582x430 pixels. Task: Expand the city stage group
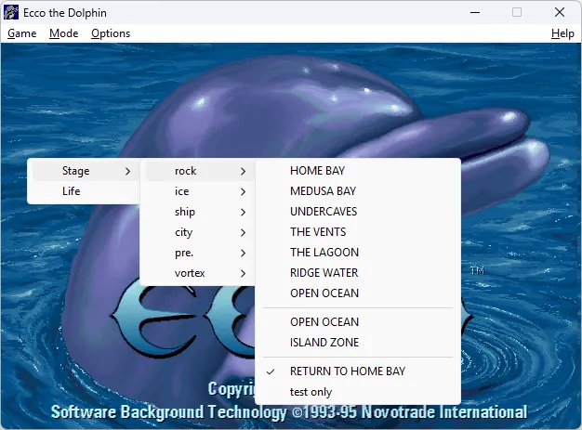coord(198,232)
